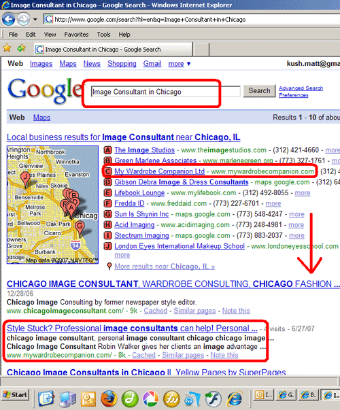Click Show Desktop icon in quick launch
The height and width of the screenshot is (410, 340).
46,398
